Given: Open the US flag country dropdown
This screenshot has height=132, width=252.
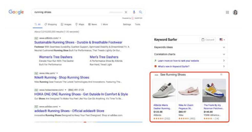Looking at the screenshot, I should pyautogui.click(x=222, y=40).
